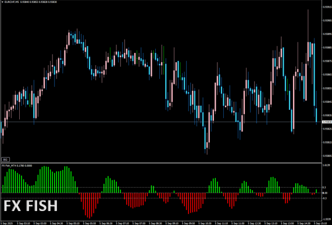Click the 5 Sep 07:10 time label
The width and height of the screenshot is (332, 225).
point(122,223)
